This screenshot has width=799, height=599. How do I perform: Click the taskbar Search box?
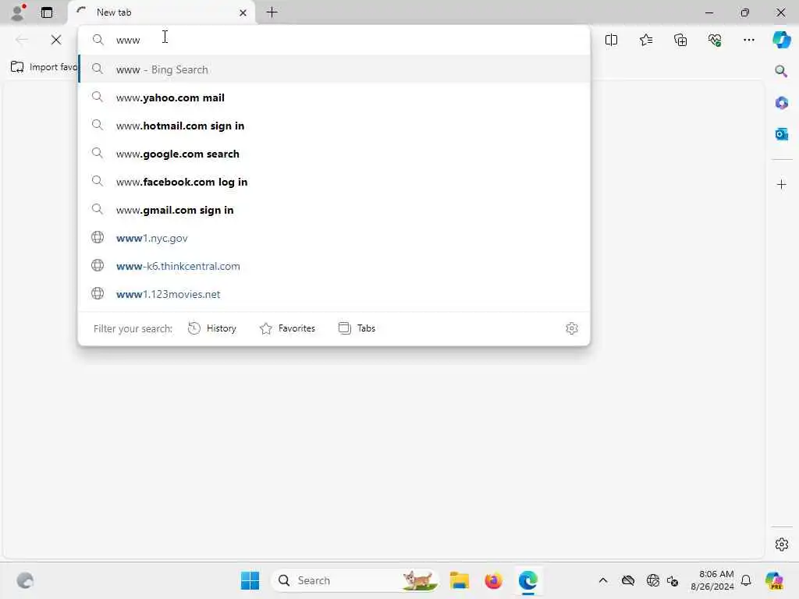pyautogui.click(x=355, y=580)
